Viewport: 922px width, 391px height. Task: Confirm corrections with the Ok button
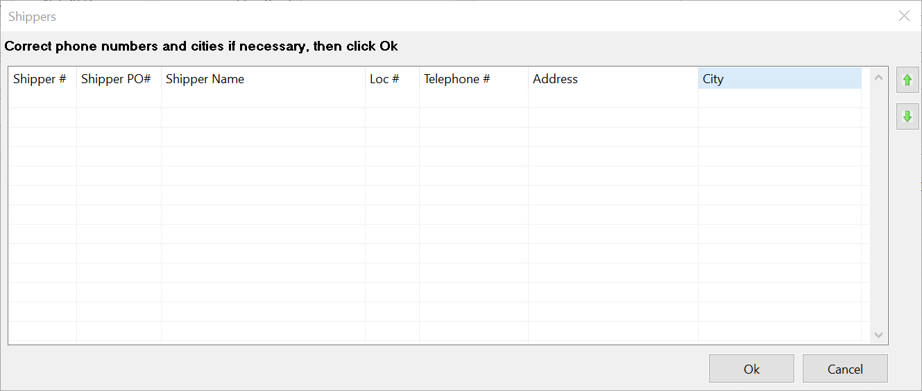[x=751, y=369]
